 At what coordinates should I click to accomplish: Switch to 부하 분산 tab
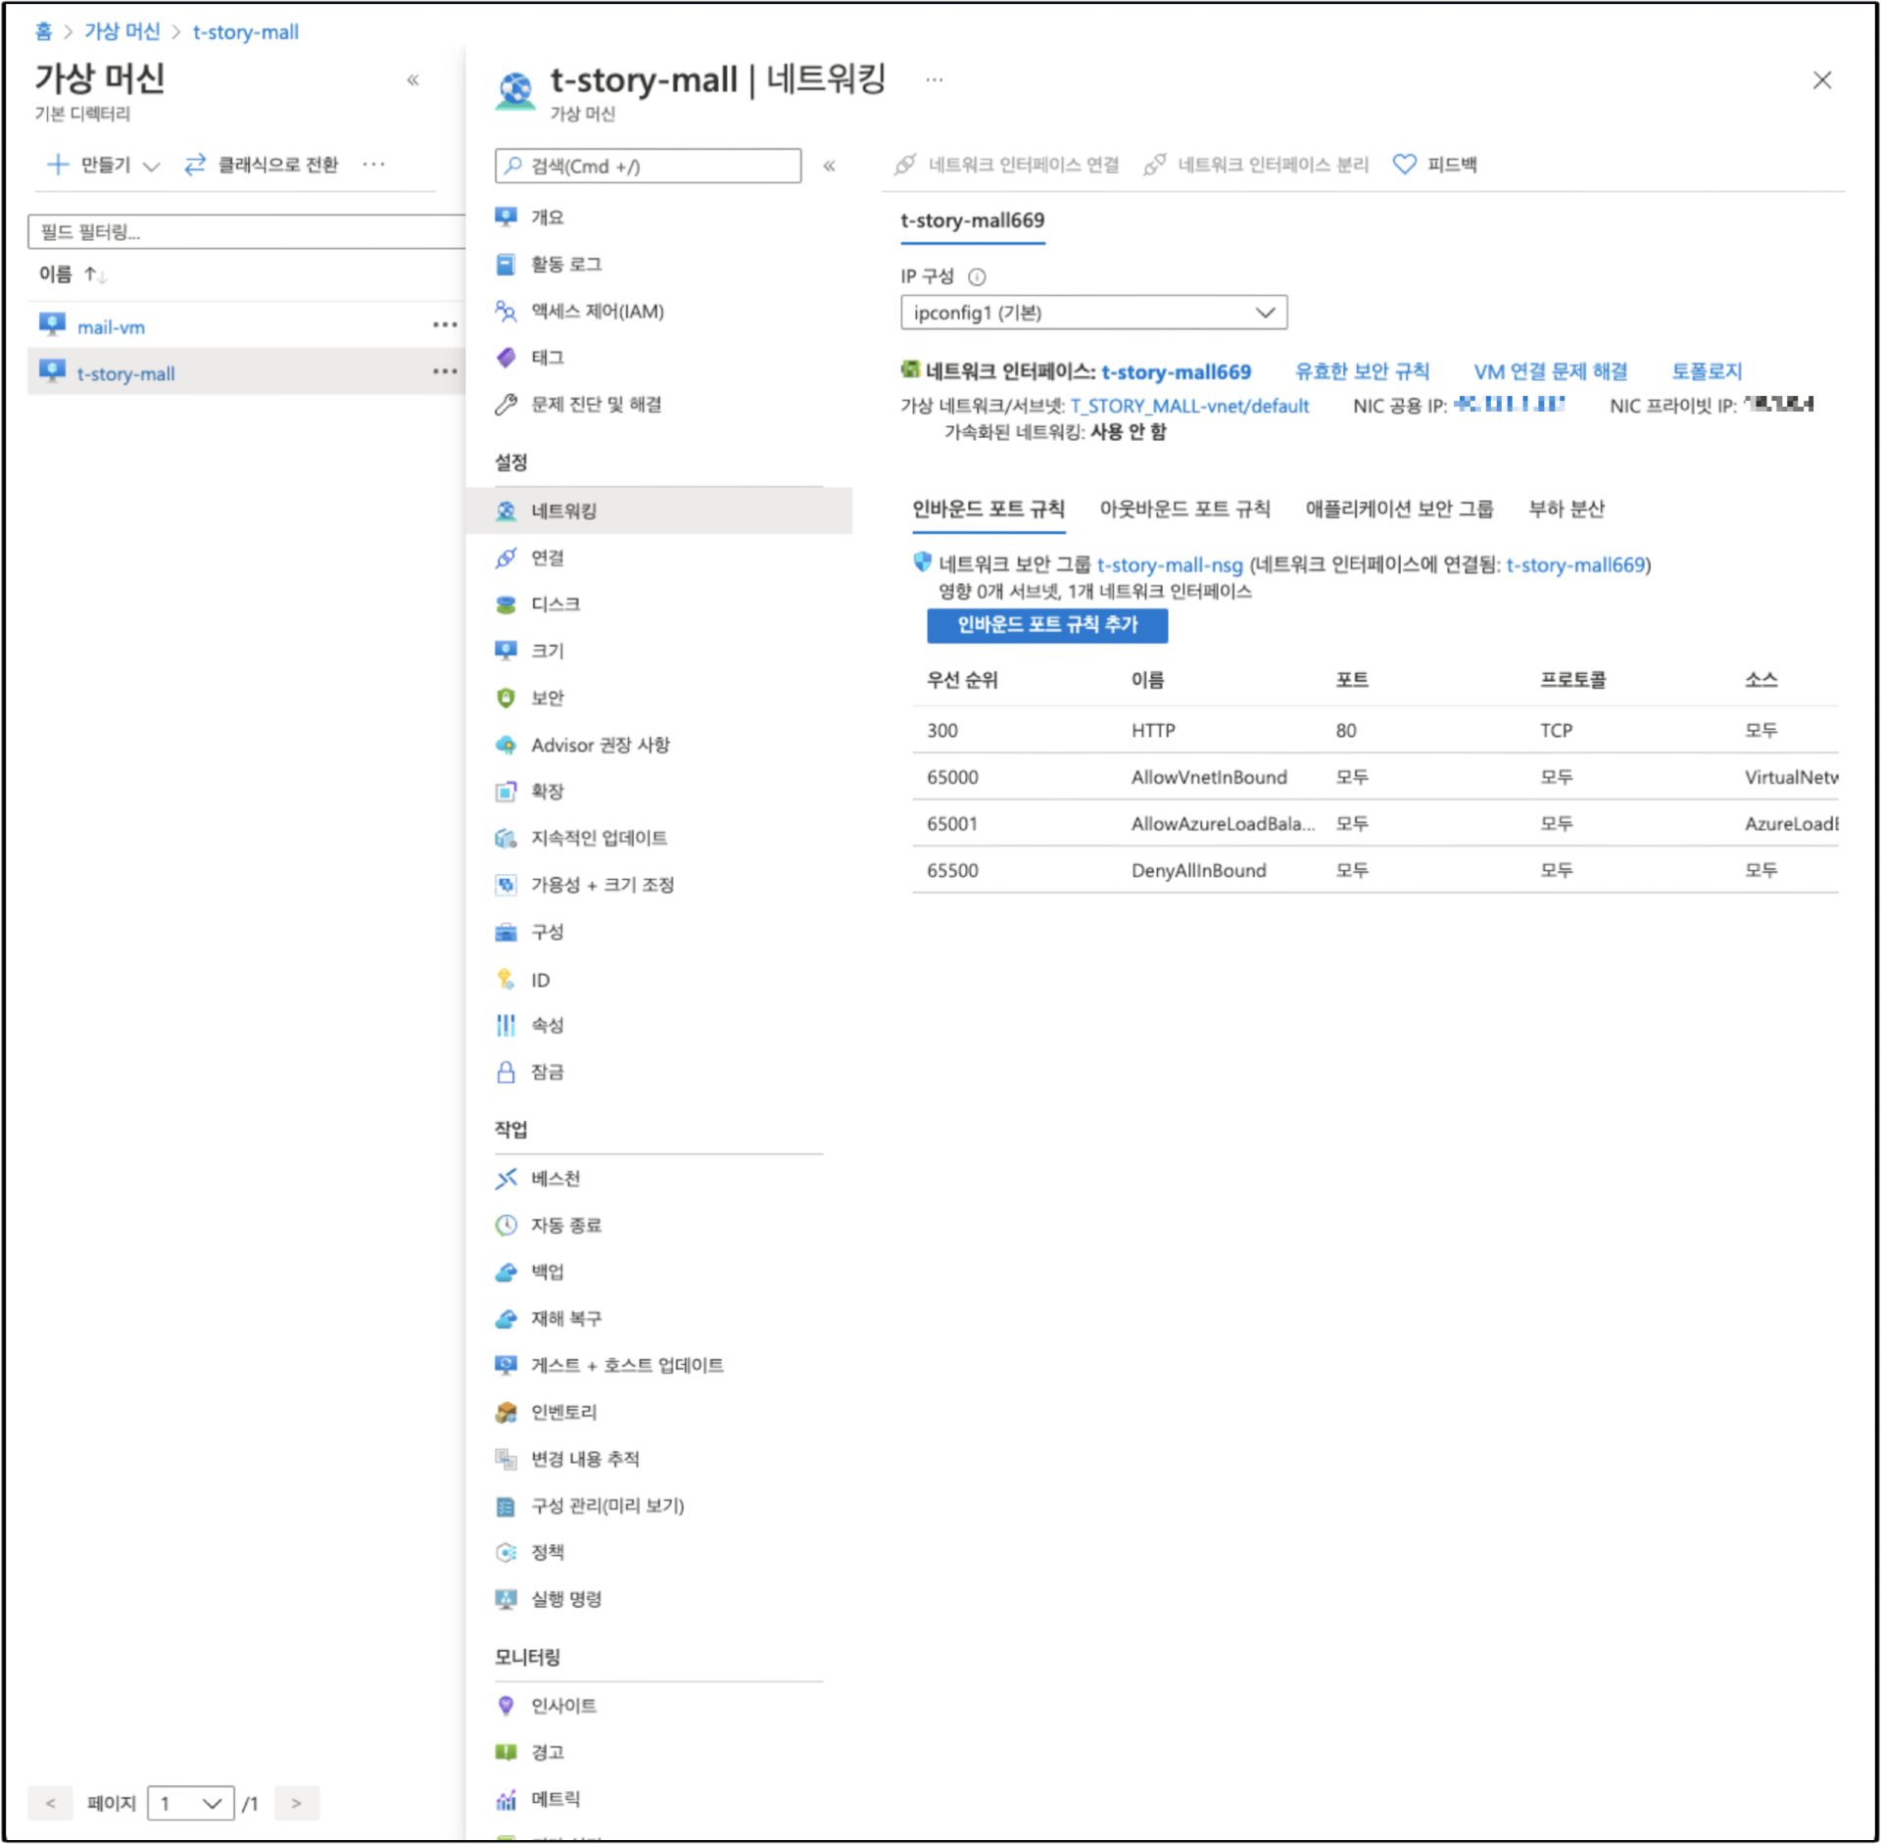[x=1566, y=509]
